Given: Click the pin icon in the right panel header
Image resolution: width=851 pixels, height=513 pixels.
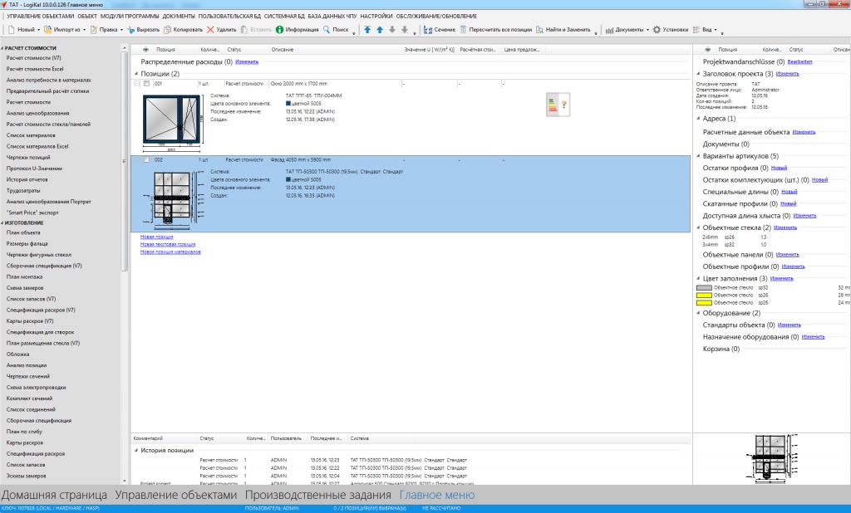Looking at the screenshot, I should click(x=708, y=49).
